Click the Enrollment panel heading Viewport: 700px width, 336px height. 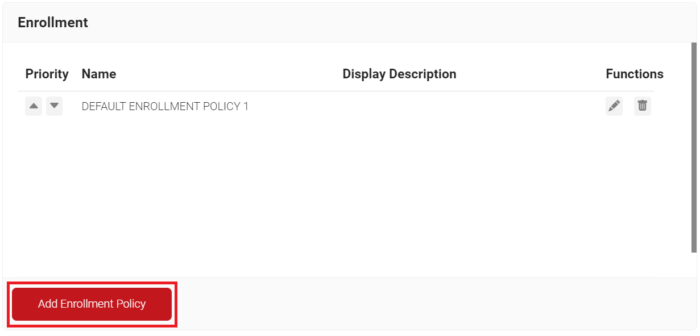[53, 23]
